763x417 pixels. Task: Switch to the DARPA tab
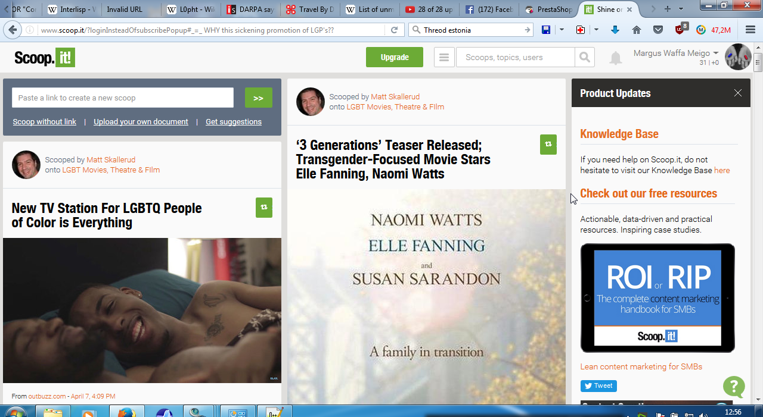(250, 10)
